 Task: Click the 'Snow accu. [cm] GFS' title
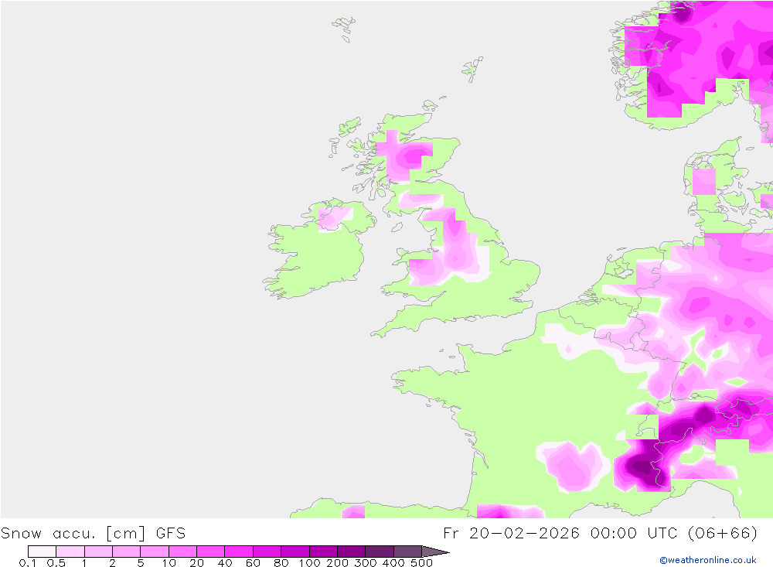pos(94,534)
